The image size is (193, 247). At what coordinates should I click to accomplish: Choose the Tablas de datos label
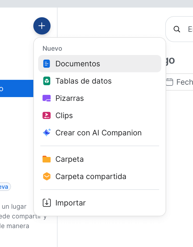[x=83, y=81]
